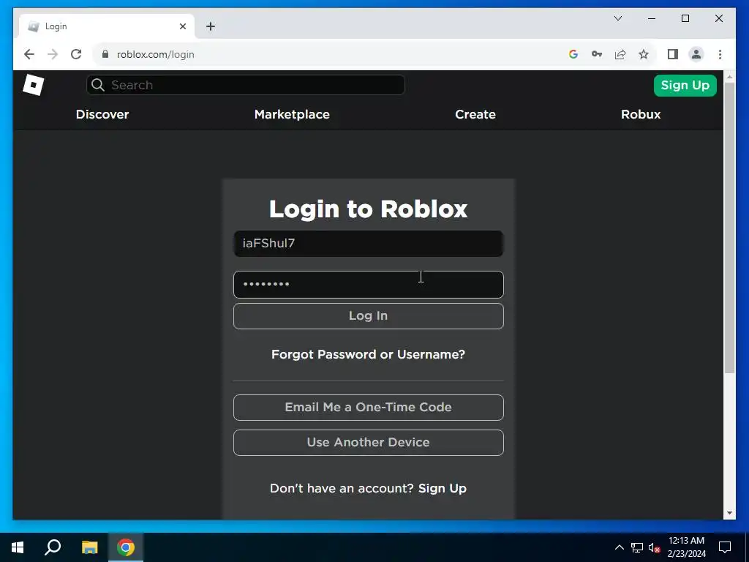Image resolution: width=749 pixels, height=562 pixels.
Task: Open the Discover menu item
Action: [x=102, y=114]
